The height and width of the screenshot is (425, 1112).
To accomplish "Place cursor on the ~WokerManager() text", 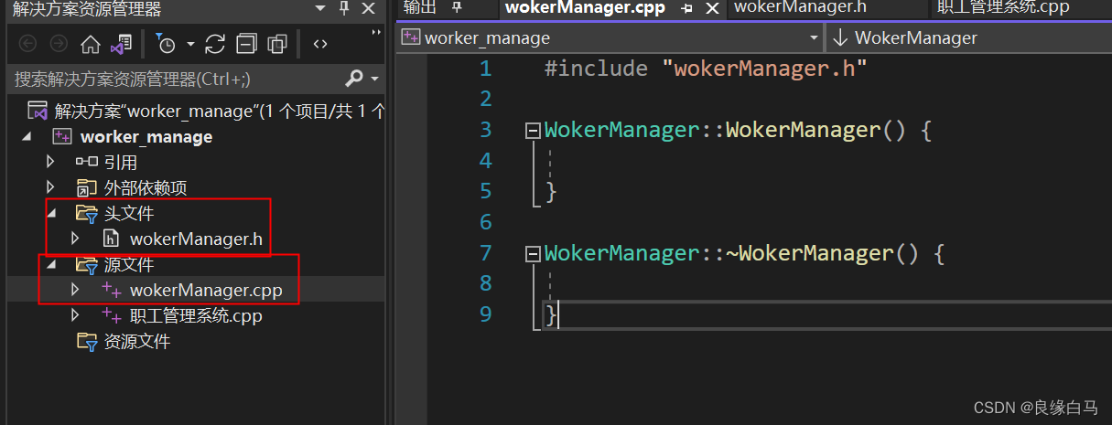I will point(823,253).
